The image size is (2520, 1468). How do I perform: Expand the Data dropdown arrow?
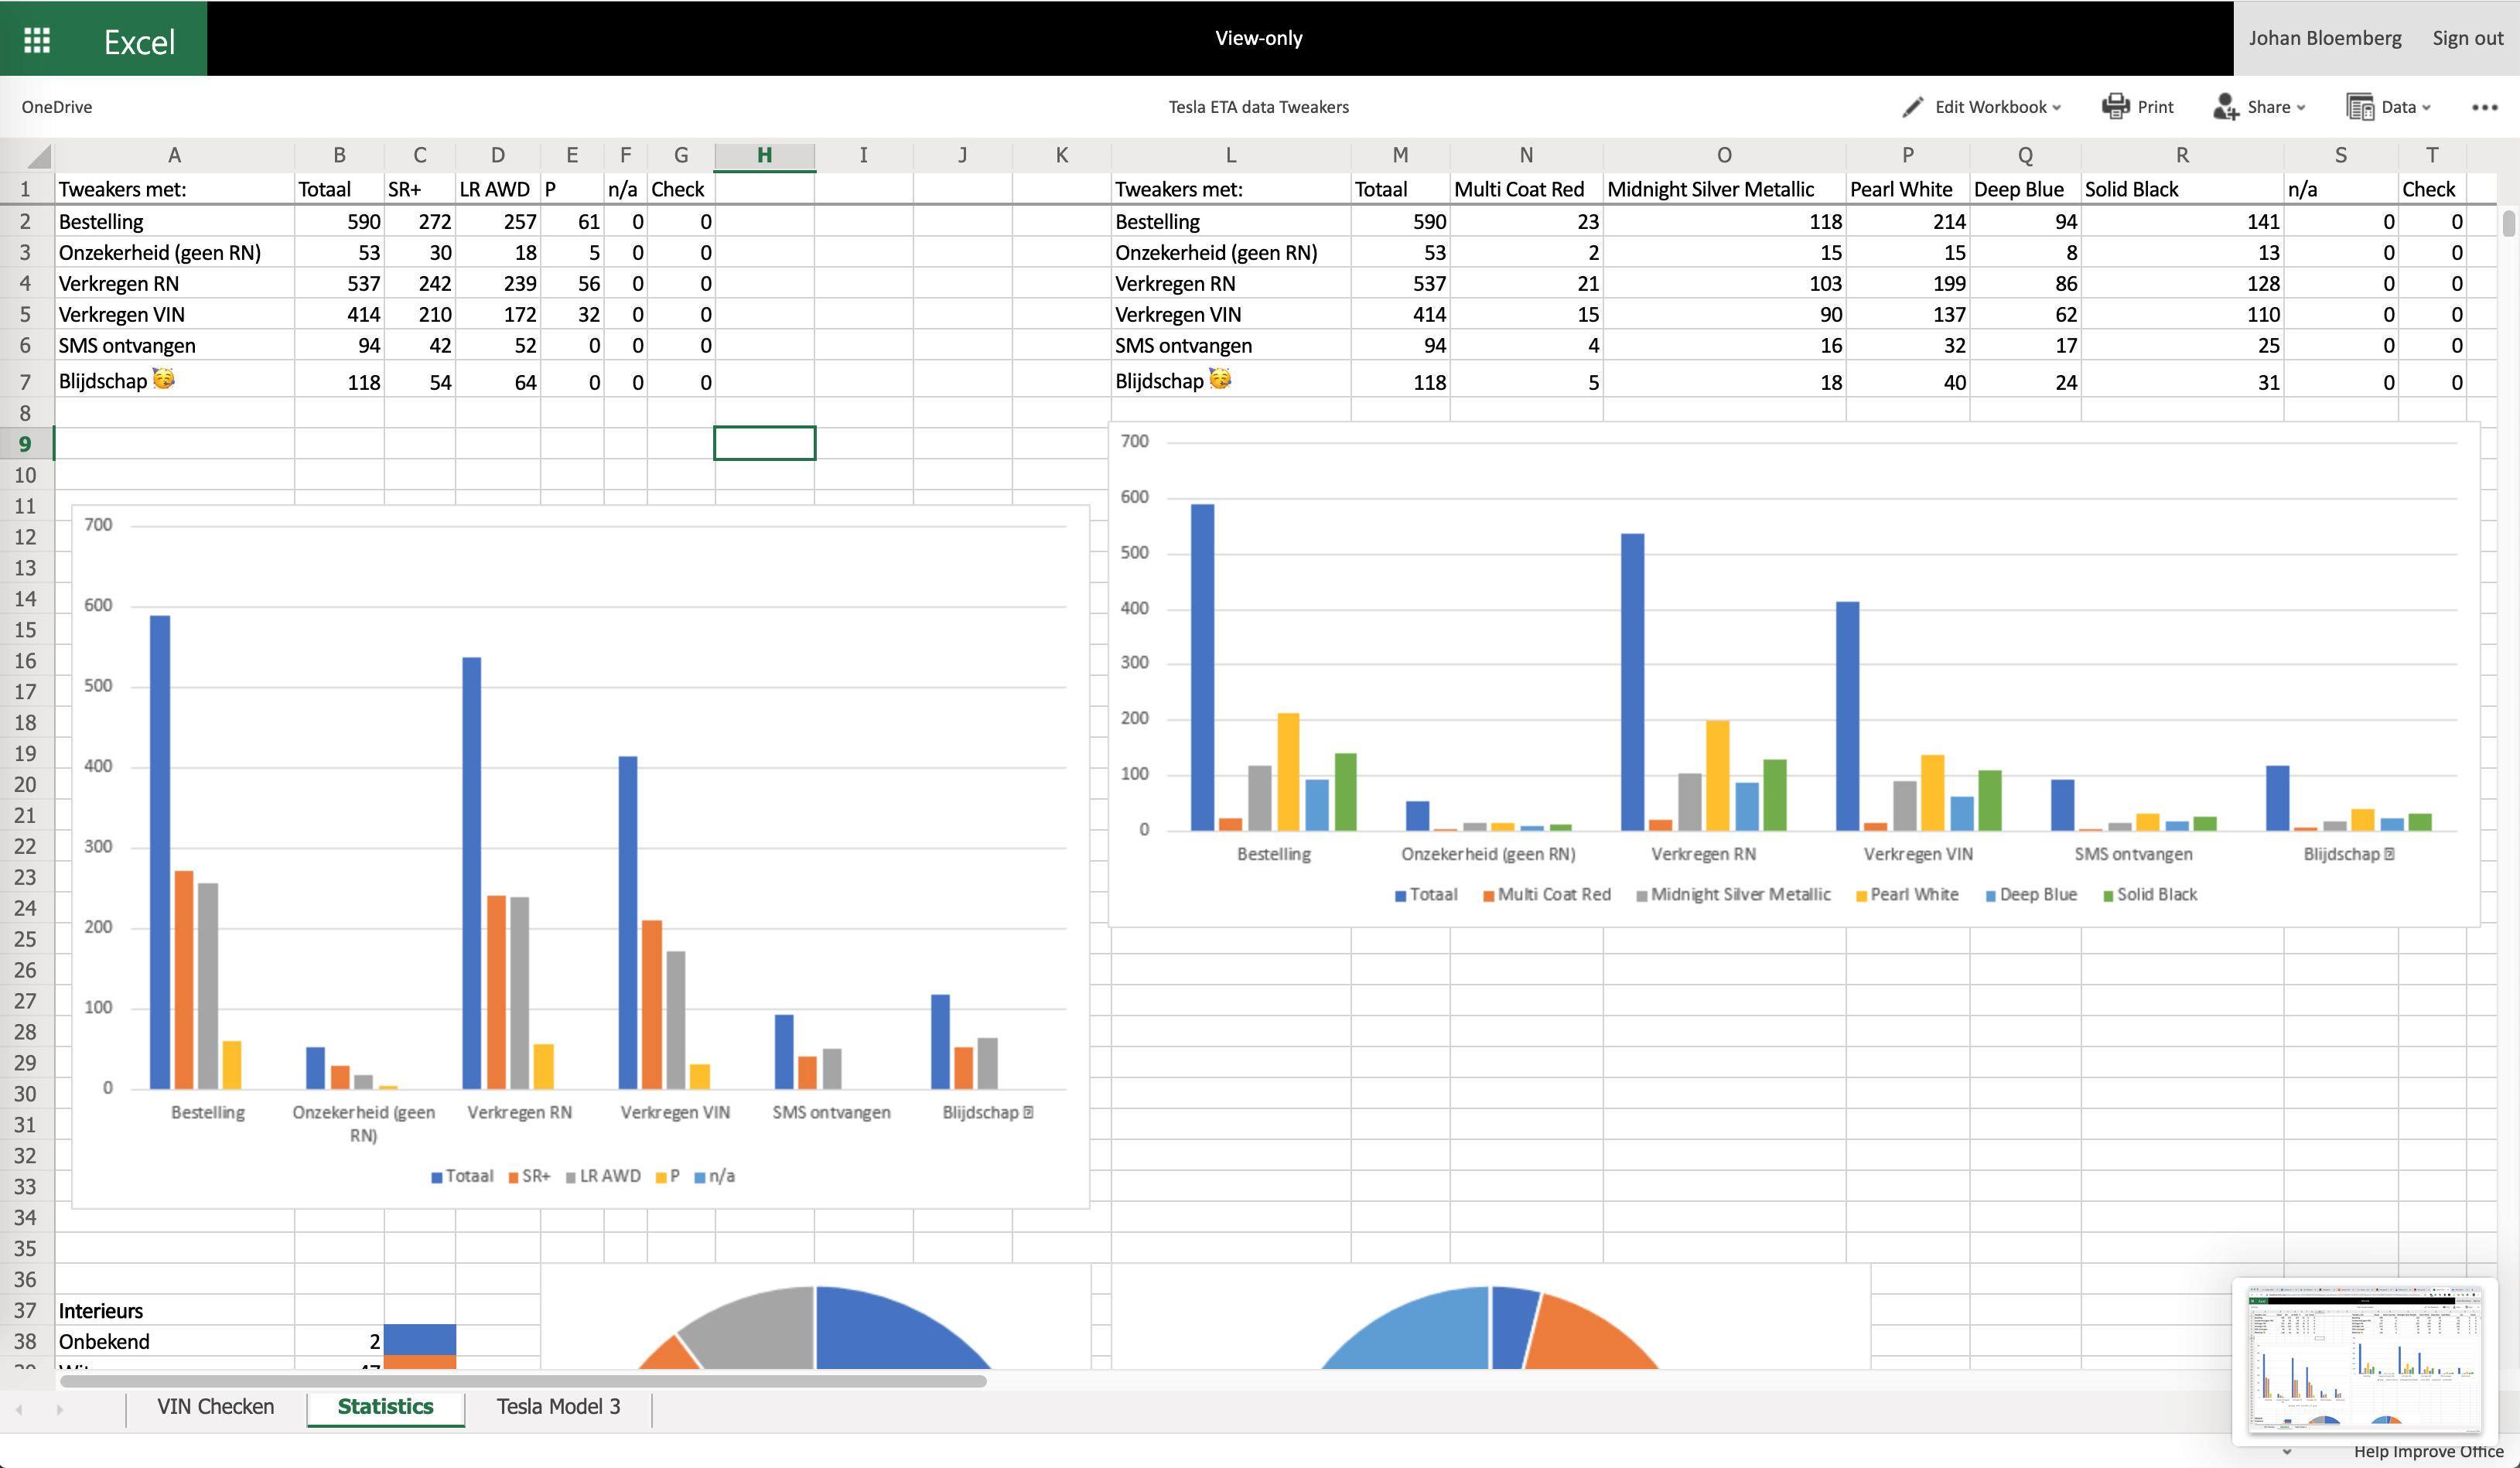[2426, 108]
